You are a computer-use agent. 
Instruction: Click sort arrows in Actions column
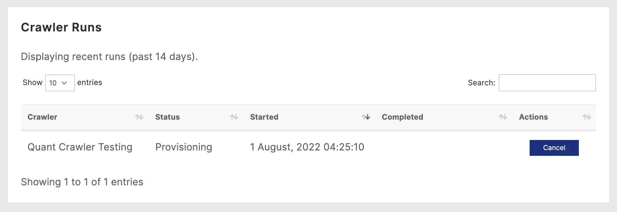[x=587, y=117]
